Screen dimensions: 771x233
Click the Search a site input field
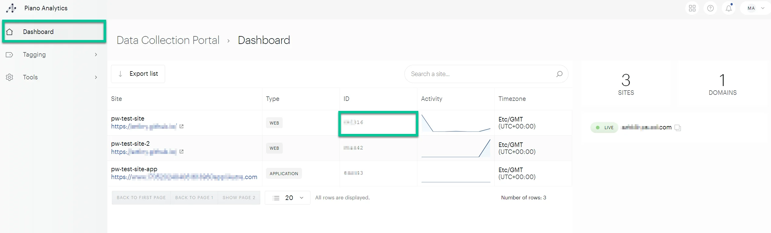[480, 74]
